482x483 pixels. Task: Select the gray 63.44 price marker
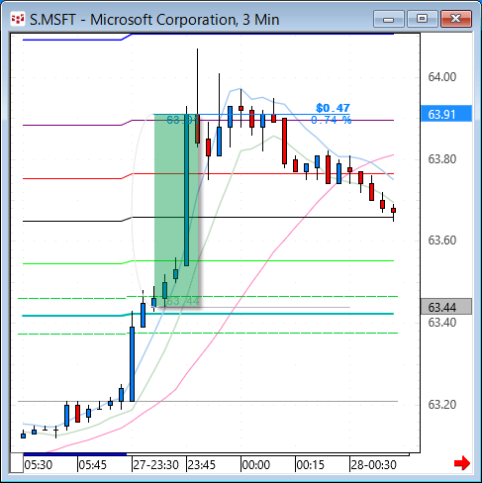tap(446, 307)
